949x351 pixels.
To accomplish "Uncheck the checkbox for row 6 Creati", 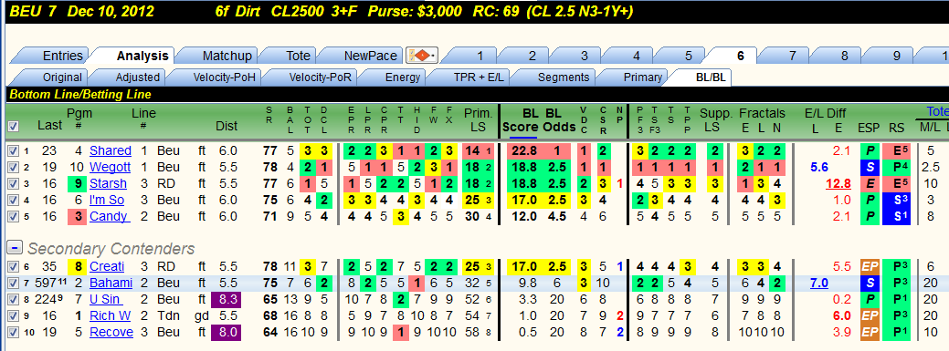I will click(x=13, y=266).
